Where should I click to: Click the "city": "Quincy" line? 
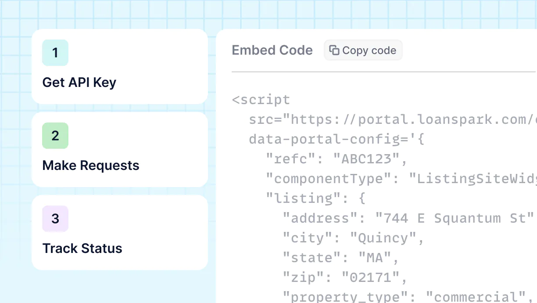click(x=354, y=238)
